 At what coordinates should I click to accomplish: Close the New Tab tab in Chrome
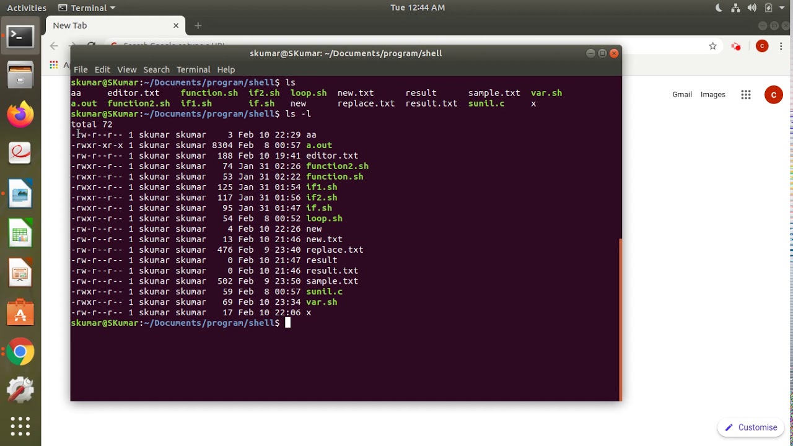click(176, 25)
